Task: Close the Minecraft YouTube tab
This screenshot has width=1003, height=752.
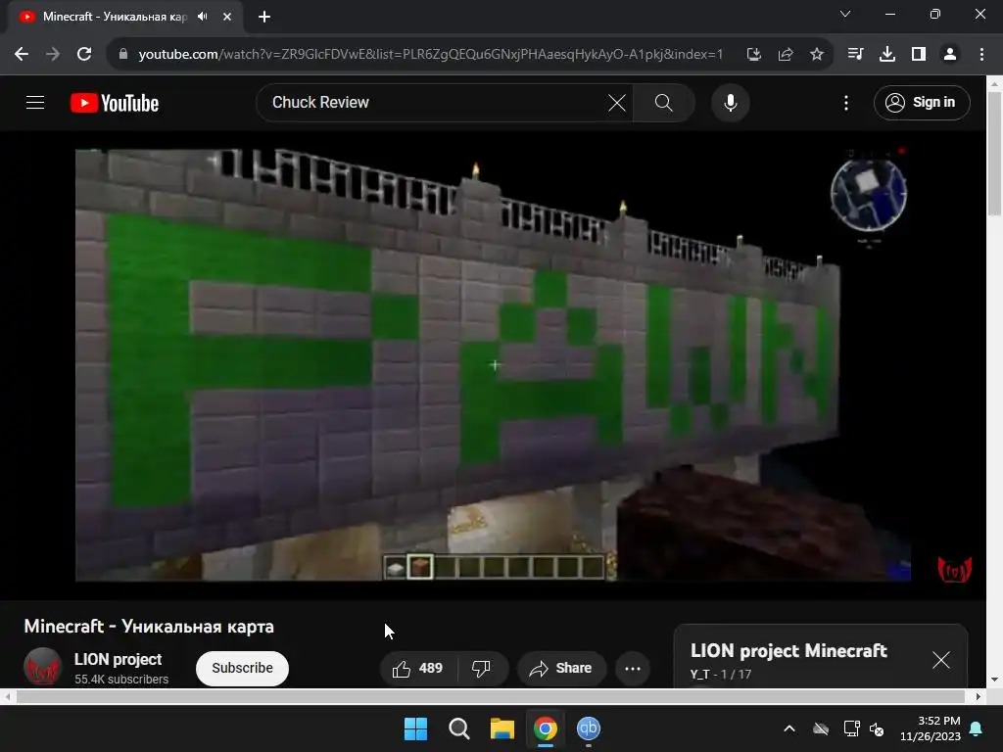Action: coord(227,17)
